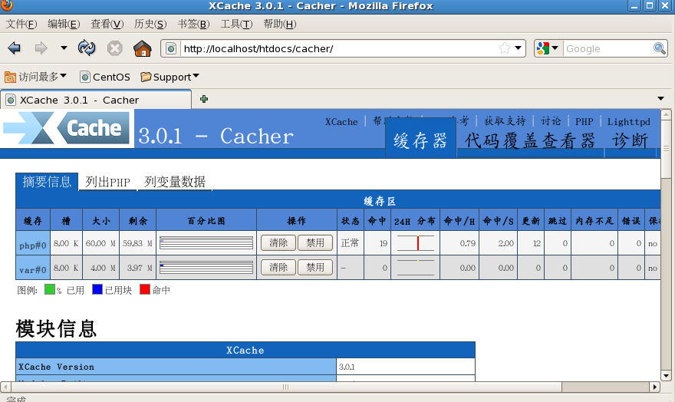Image resolution: width=675 pixels, height=402 pixels.
Task: Click the Forward arrow button
Action: [x=41, y=48]
